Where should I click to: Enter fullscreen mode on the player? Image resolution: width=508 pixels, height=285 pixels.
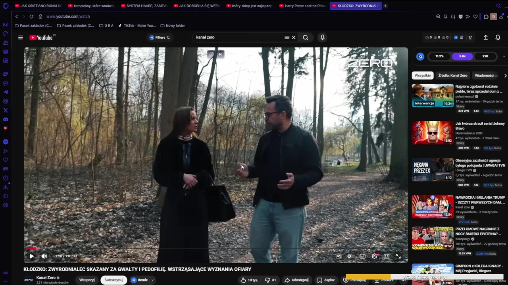click(x=398, y=256)
